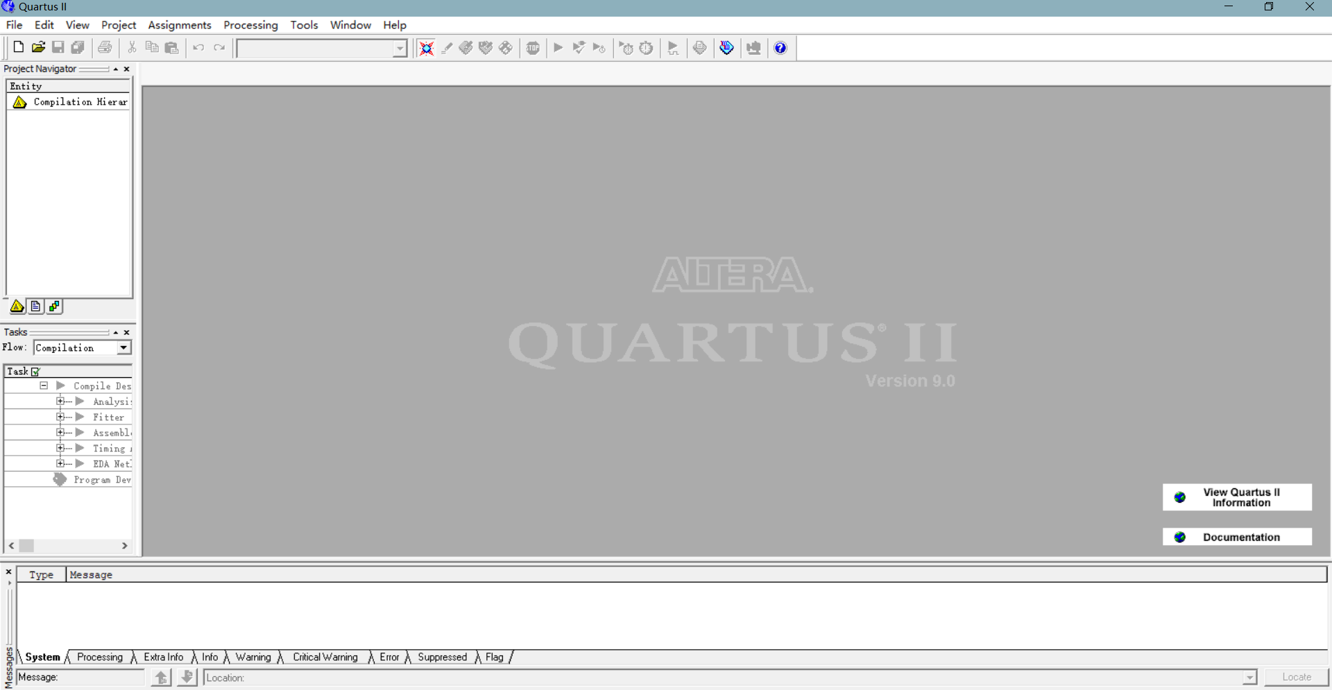Viewport: 1332px width, 690px height.
Task: Switch to the Error messages tab
Action: pyautogui.click(x=389, y=657)
